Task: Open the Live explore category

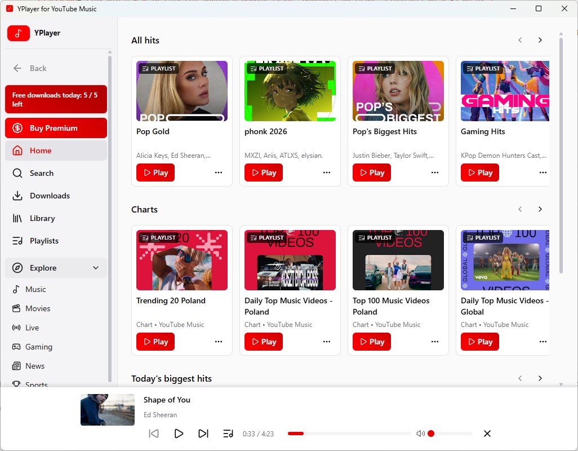Action: 56,328
